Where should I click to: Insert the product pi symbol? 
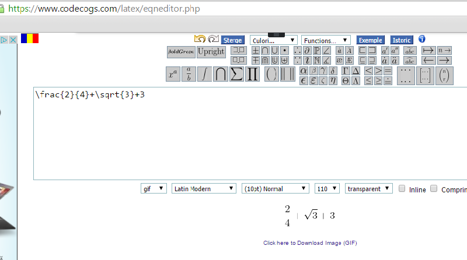coord(252,75)
